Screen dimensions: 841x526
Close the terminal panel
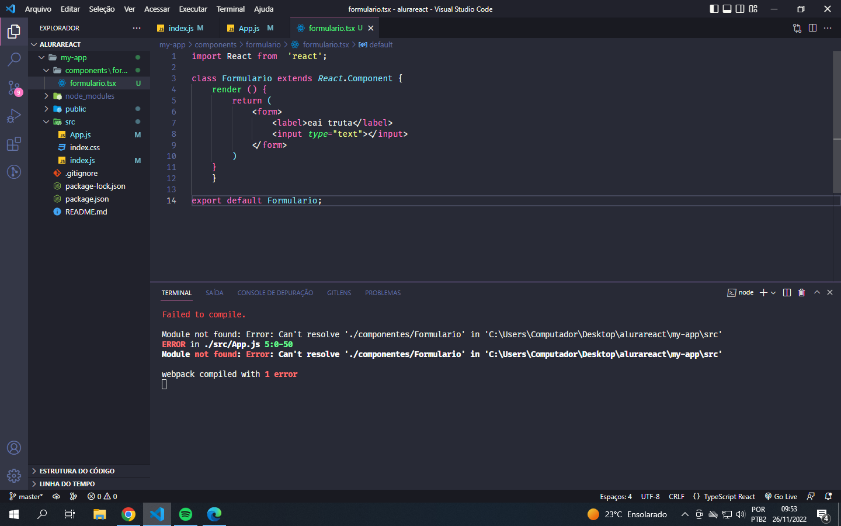pyautogui.click(x=830, y=292)
